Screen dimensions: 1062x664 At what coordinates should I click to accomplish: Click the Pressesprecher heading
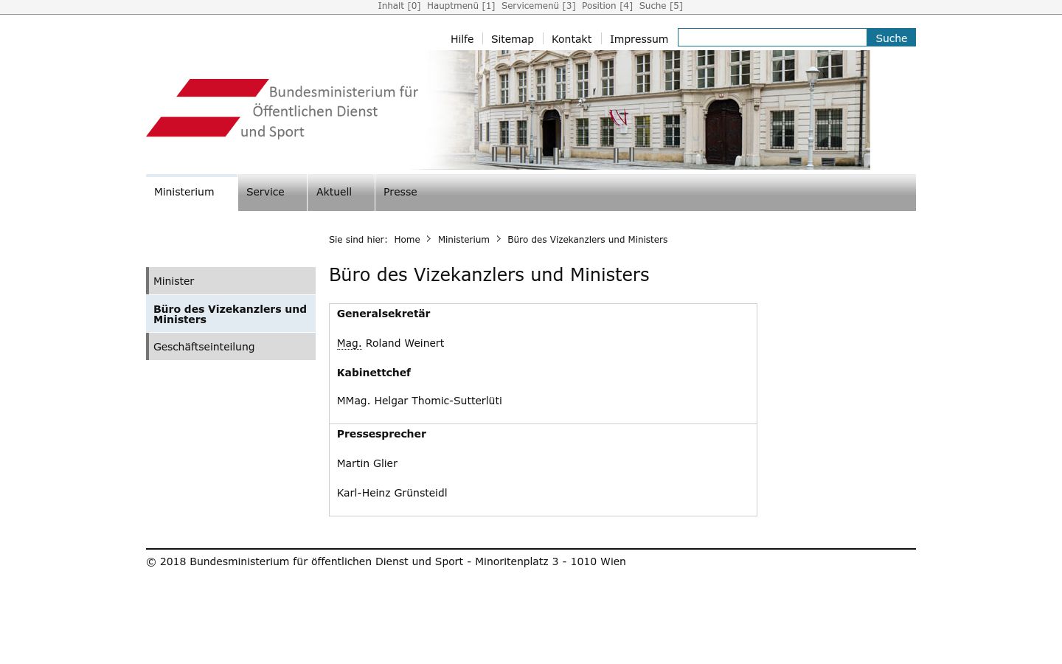coord(381,434)
